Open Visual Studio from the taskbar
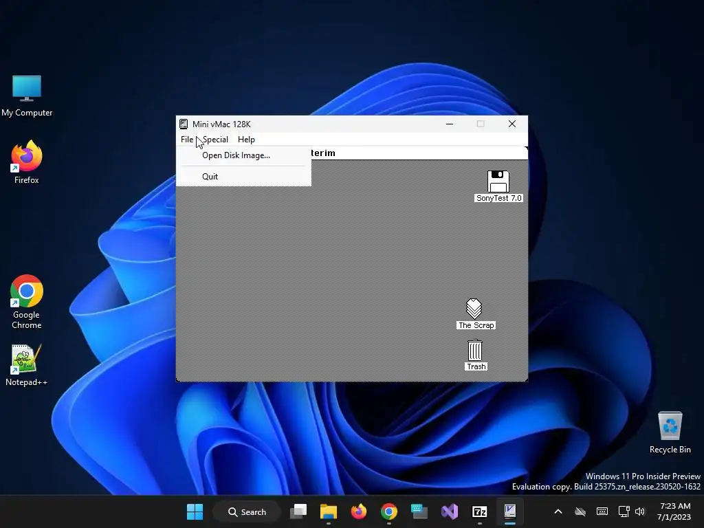The width and height of the screenshot is (704, 528). (x=450, y=511)
